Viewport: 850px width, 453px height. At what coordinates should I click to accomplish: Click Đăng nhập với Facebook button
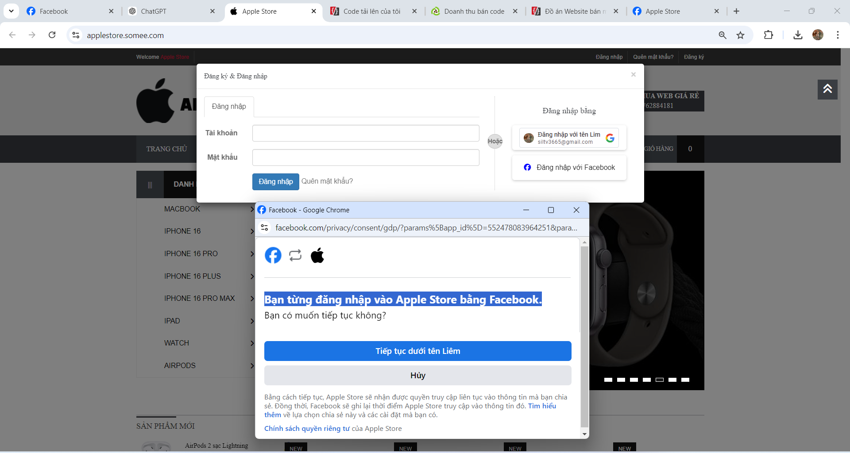coord(569,168)
